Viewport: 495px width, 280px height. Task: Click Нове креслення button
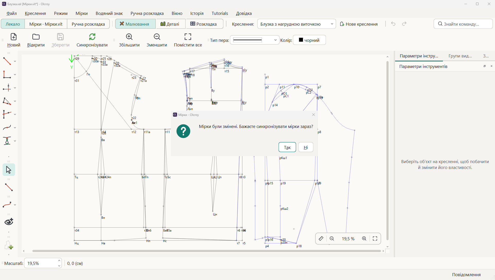pyautogui.click(x=359, y=24)
